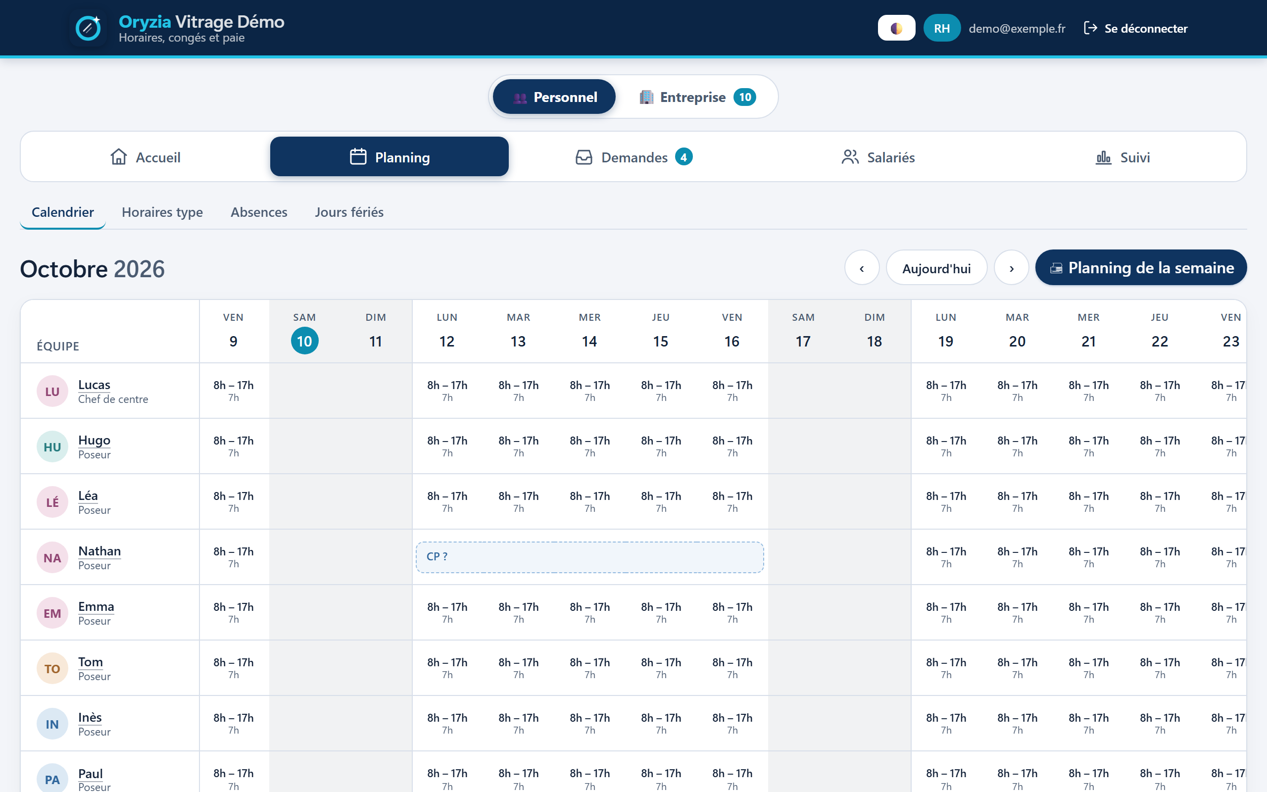This screenshot has width=1267, height=792.
Task: Go to previous period with left chevron
Action: click(x=862, y=268)
